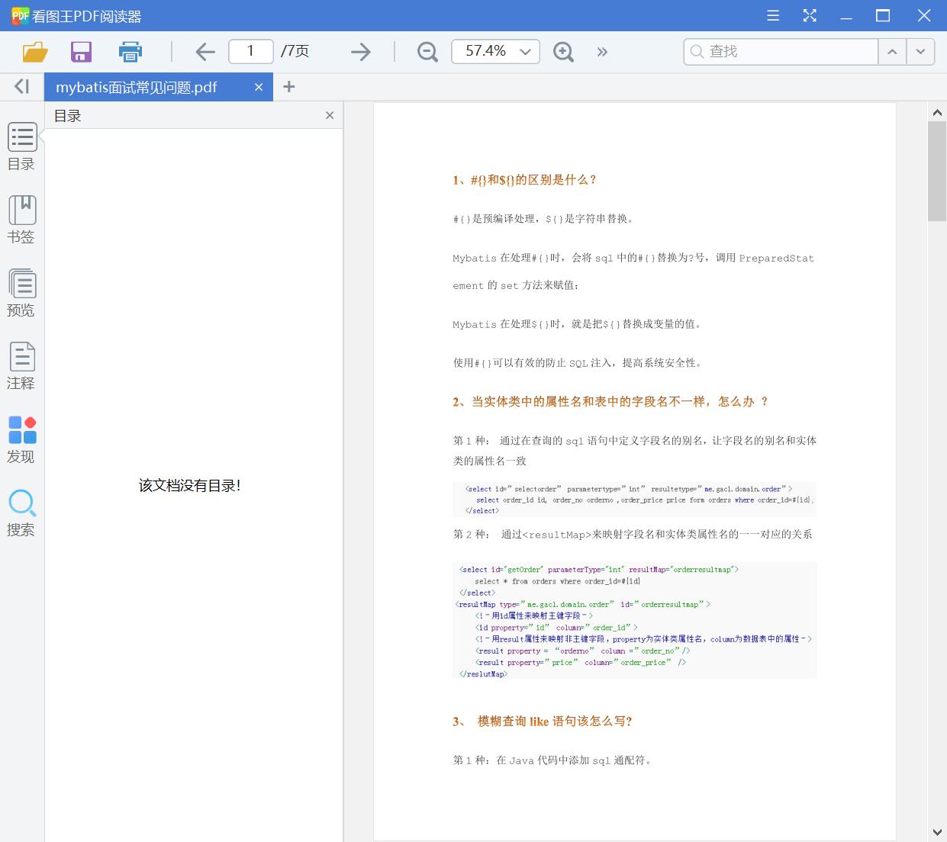Click the scrollbar up arrow
Image resolution: width=947 pixels, height=842 pixels.
(937, 113)
